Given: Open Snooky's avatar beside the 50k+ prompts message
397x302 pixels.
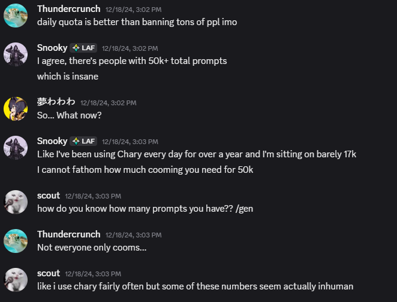Looking at the screenshot, I should coord(16,54).
